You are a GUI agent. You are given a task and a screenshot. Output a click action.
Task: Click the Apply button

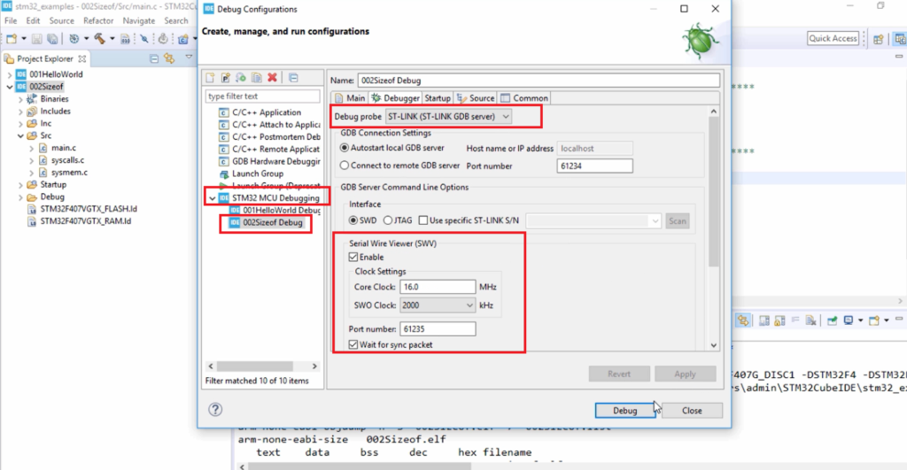[x=685, y=374]
